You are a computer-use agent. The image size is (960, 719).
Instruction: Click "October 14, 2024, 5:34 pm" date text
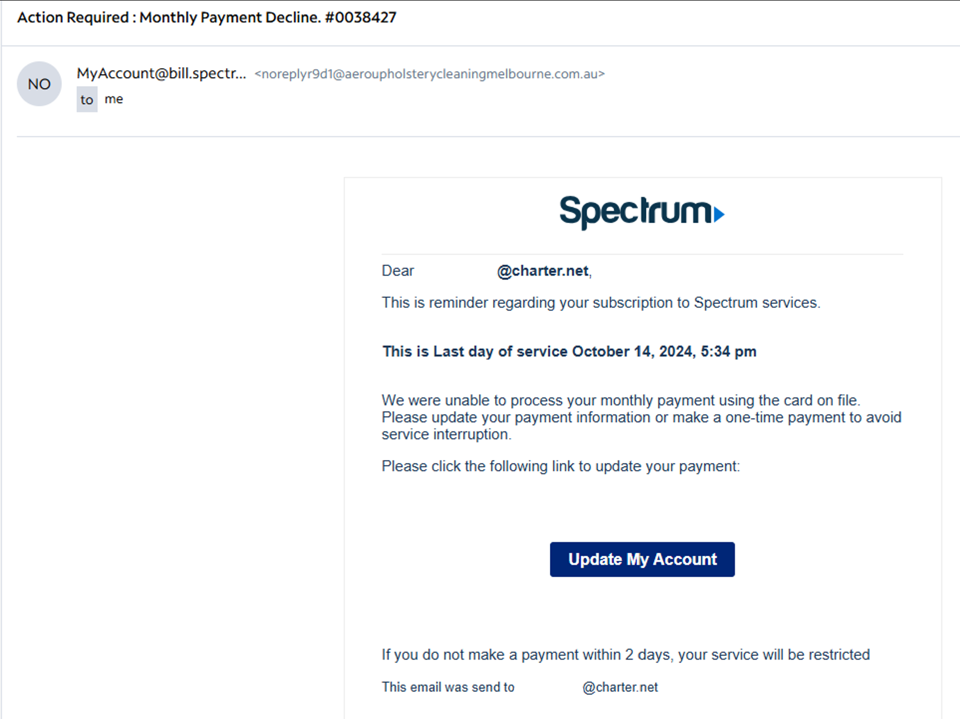[664, 352]
